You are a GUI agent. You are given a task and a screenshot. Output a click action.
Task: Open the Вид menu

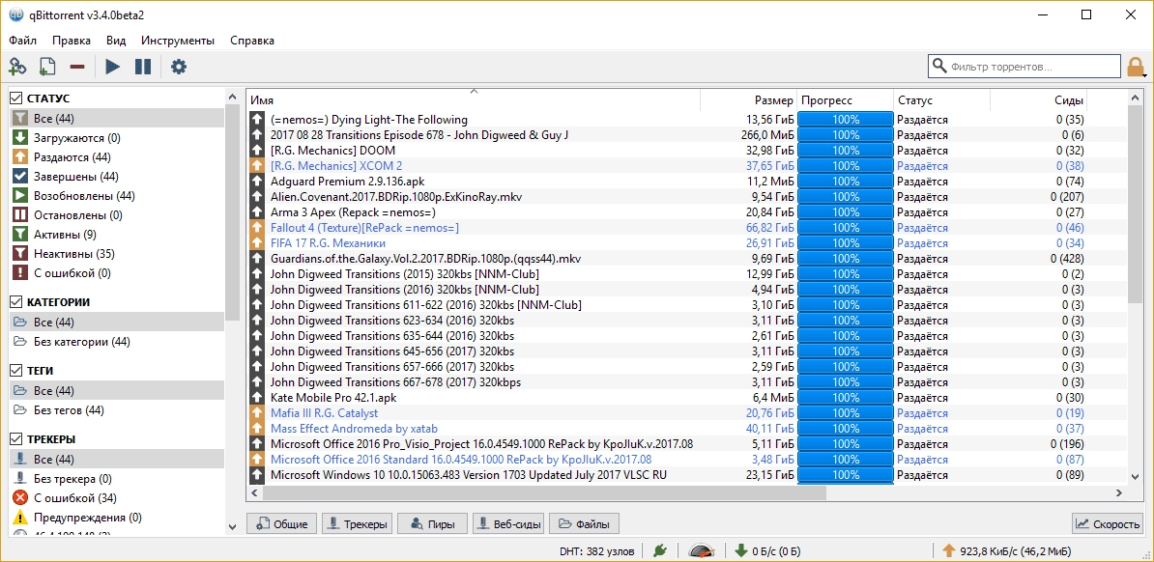[x=116, y=41]
